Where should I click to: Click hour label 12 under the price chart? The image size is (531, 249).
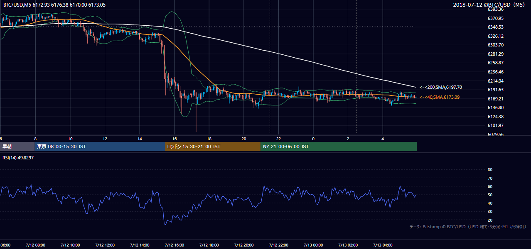(x=105, y=139)
